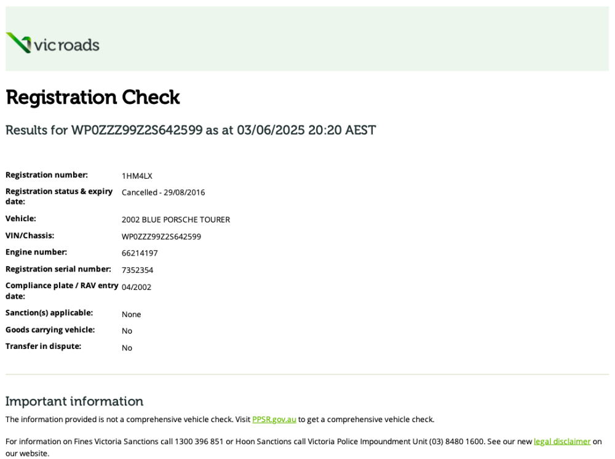This screenshot has width=615, height=459.
Task: Click the Engine number: label
Action: point(36,252)
